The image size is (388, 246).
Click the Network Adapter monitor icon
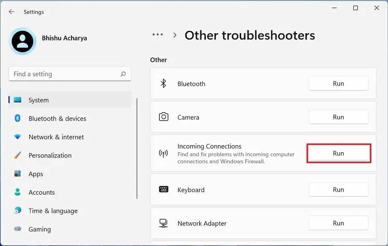pos(163,223)
